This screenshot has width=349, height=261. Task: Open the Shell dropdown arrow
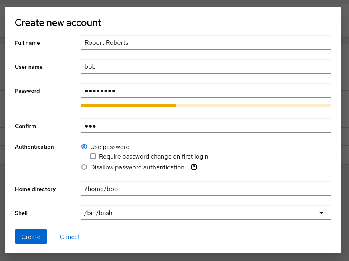[321, 213]
